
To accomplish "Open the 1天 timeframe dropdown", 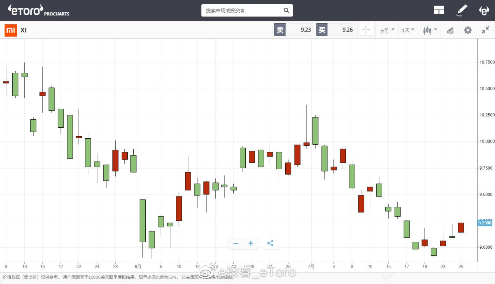I will click(408, 30).
